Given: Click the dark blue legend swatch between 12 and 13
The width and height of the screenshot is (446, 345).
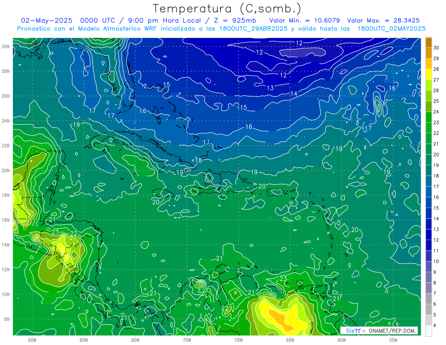Looking at the screenshot, I should click(x=429, y=234).
